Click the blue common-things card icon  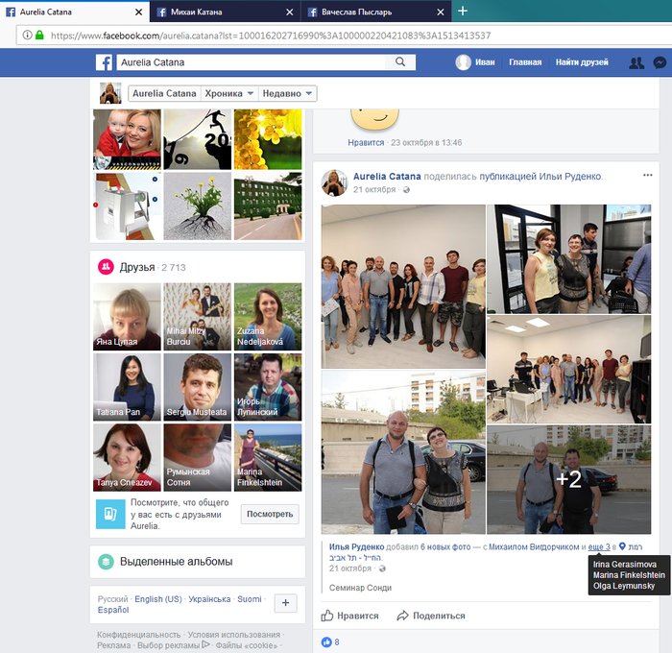[x=110, y=514]
